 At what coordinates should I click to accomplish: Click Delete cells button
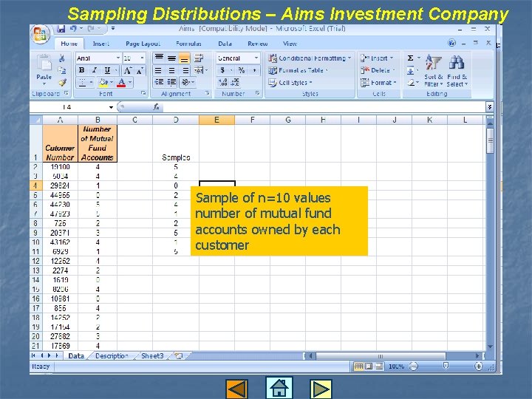click(378, 70)
